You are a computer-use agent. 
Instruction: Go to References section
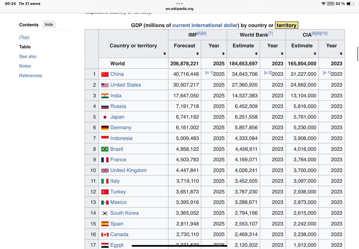point(31,76)
